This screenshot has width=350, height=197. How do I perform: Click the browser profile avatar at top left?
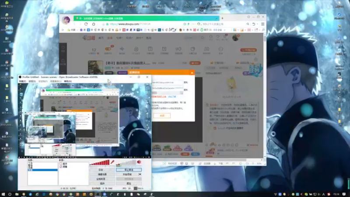pos(66,20)
